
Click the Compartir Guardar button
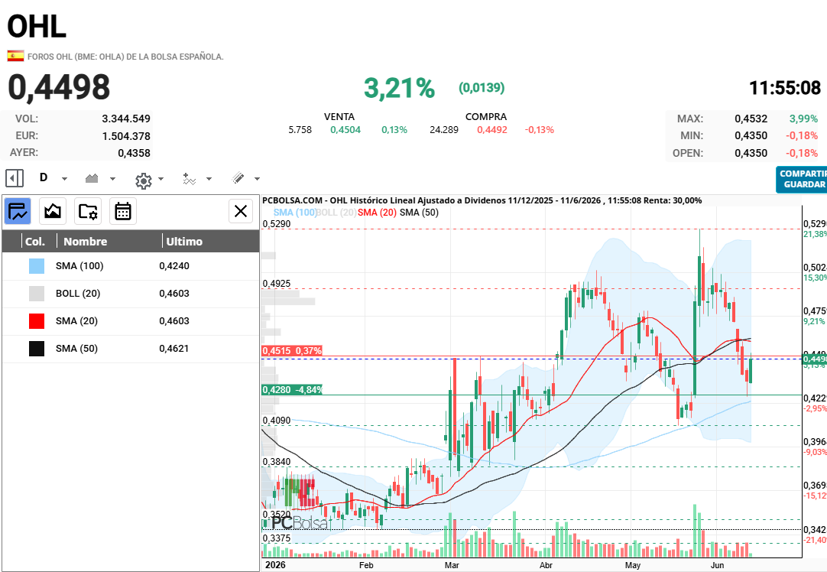coord(803,179)
